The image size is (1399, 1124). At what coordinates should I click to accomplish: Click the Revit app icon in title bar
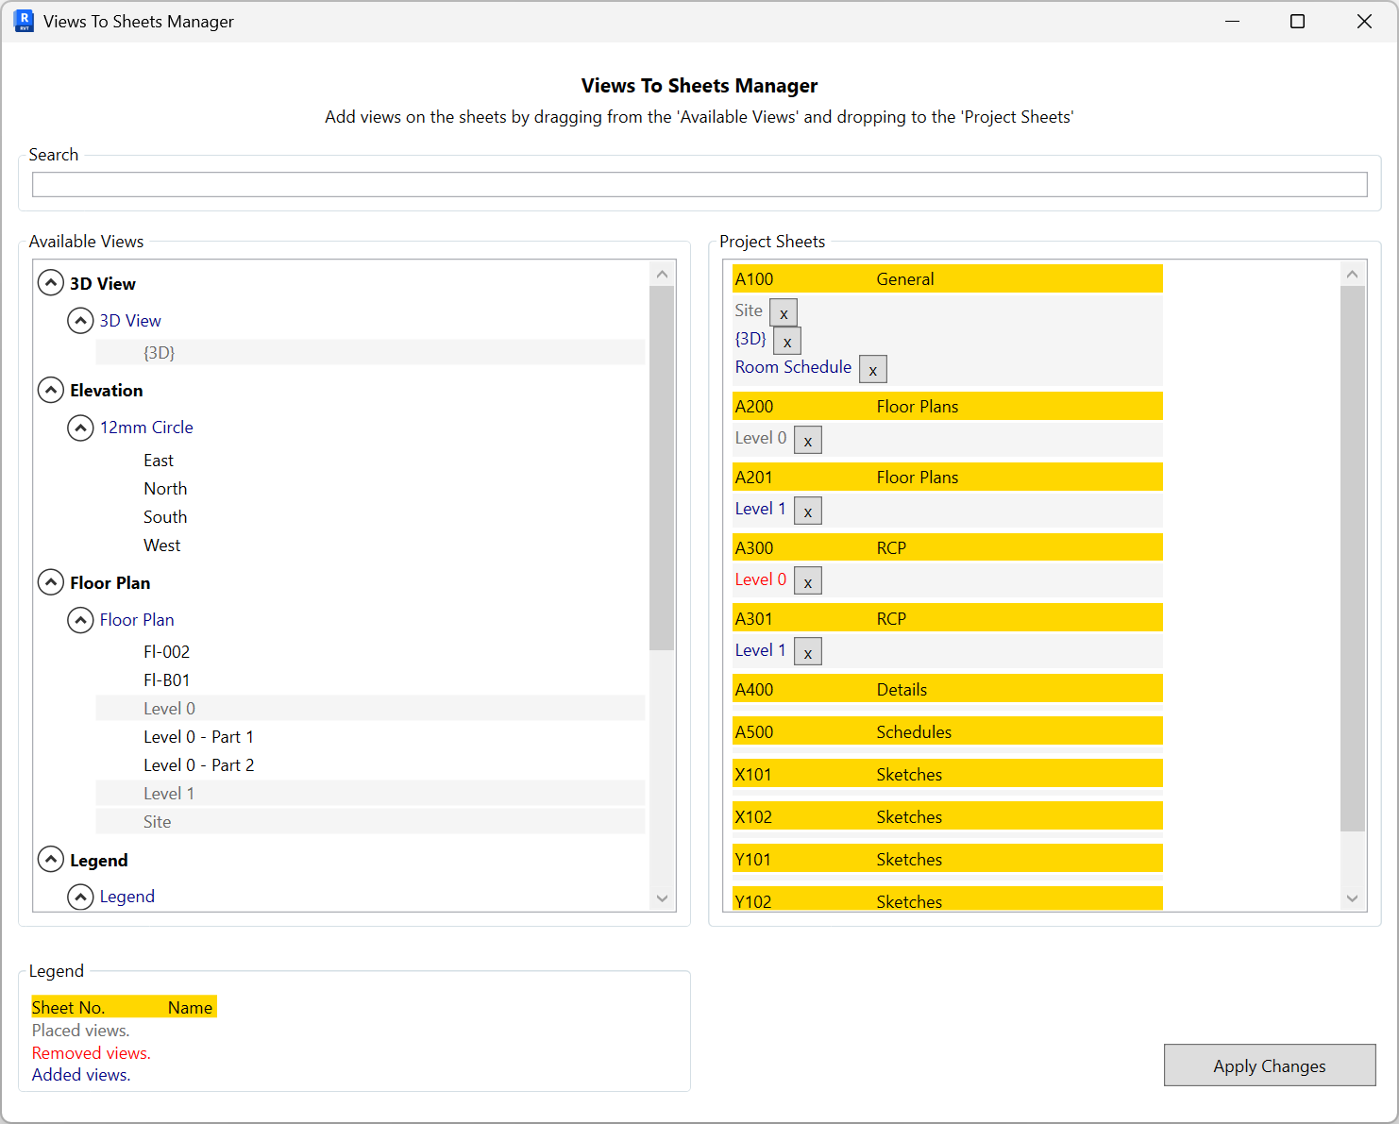[x=23, y=21]
